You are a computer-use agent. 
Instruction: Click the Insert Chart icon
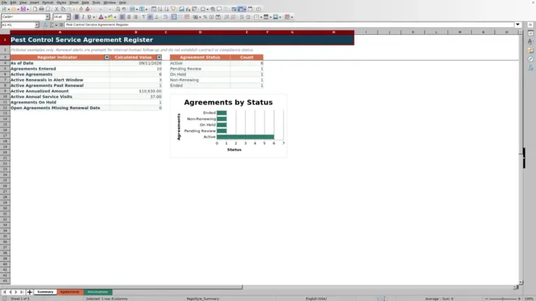point(188,9)
